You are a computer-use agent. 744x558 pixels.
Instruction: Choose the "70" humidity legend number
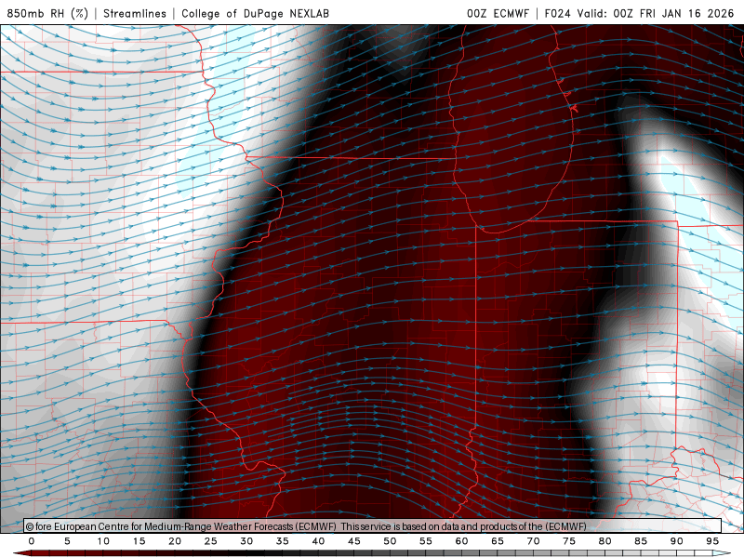tap(533, 541)
